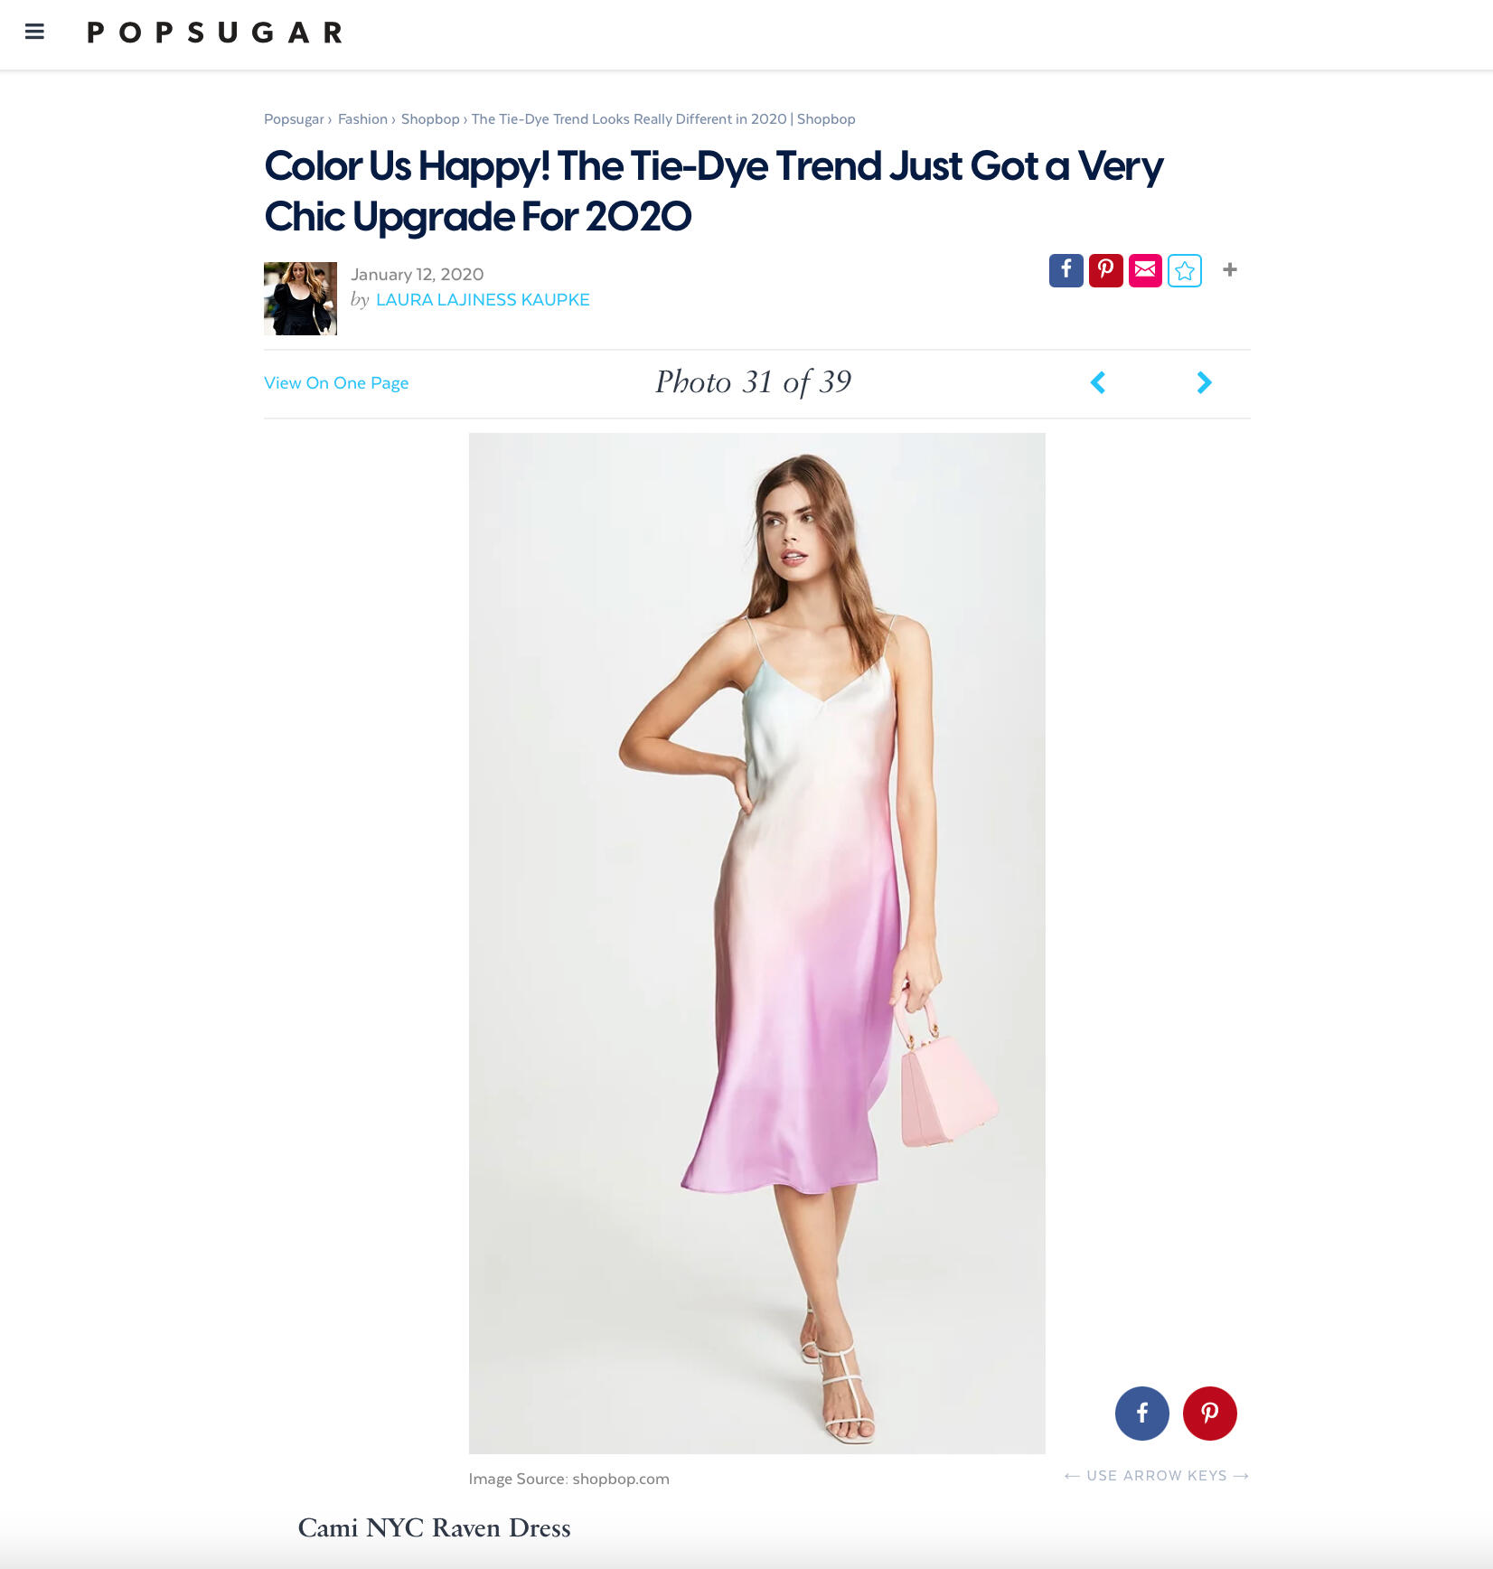
Task: Click the POPSUGAR logo
Action: coord(214,33)
